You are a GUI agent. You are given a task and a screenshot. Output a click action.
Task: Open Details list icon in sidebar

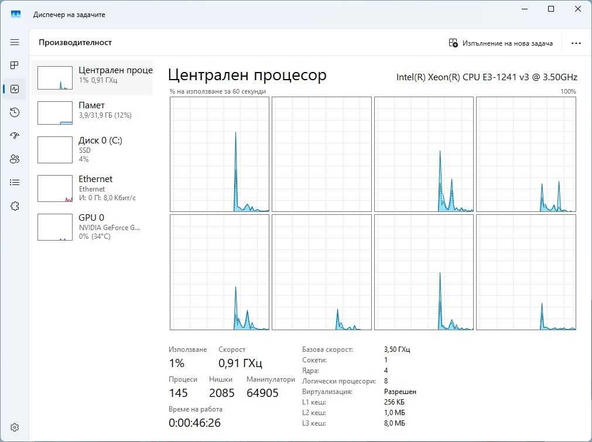coord(15,183)
